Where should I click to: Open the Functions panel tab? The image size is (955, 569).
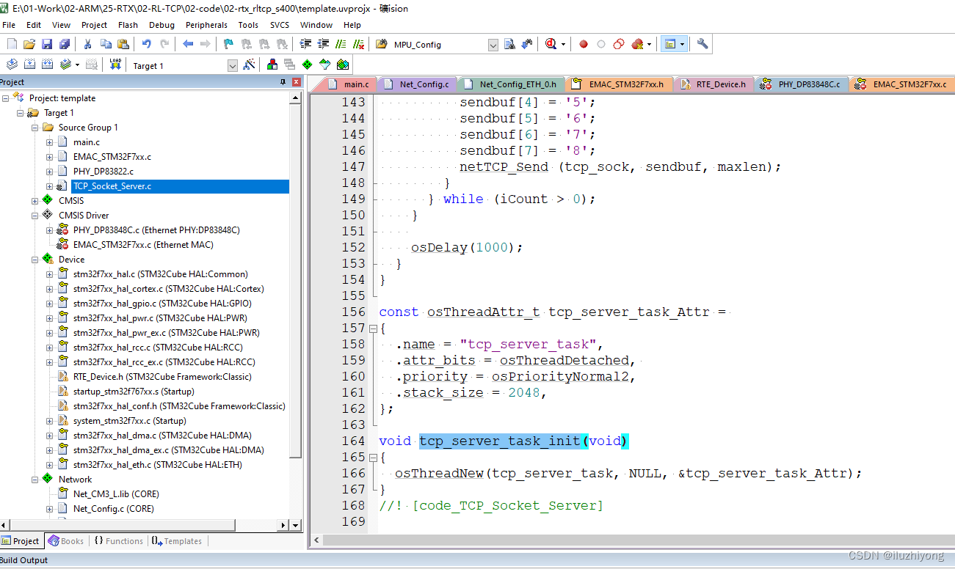[x=118, y=541]
